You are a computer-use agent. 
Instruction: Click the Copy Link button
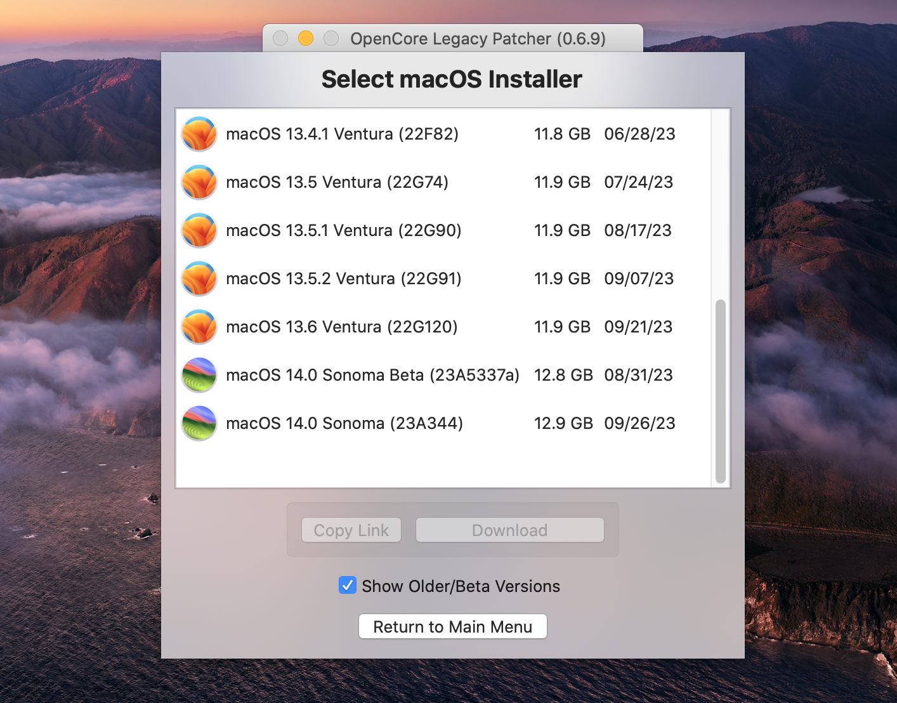[x=351, y=530]
